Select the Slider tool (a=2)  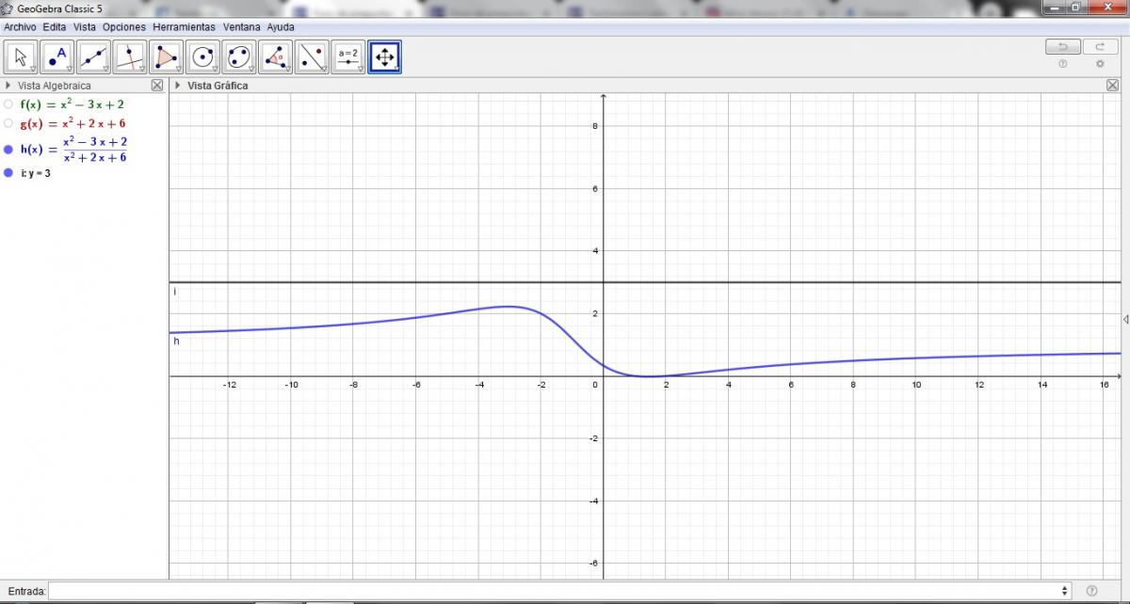pyautogui.click(x=348, y=57)
